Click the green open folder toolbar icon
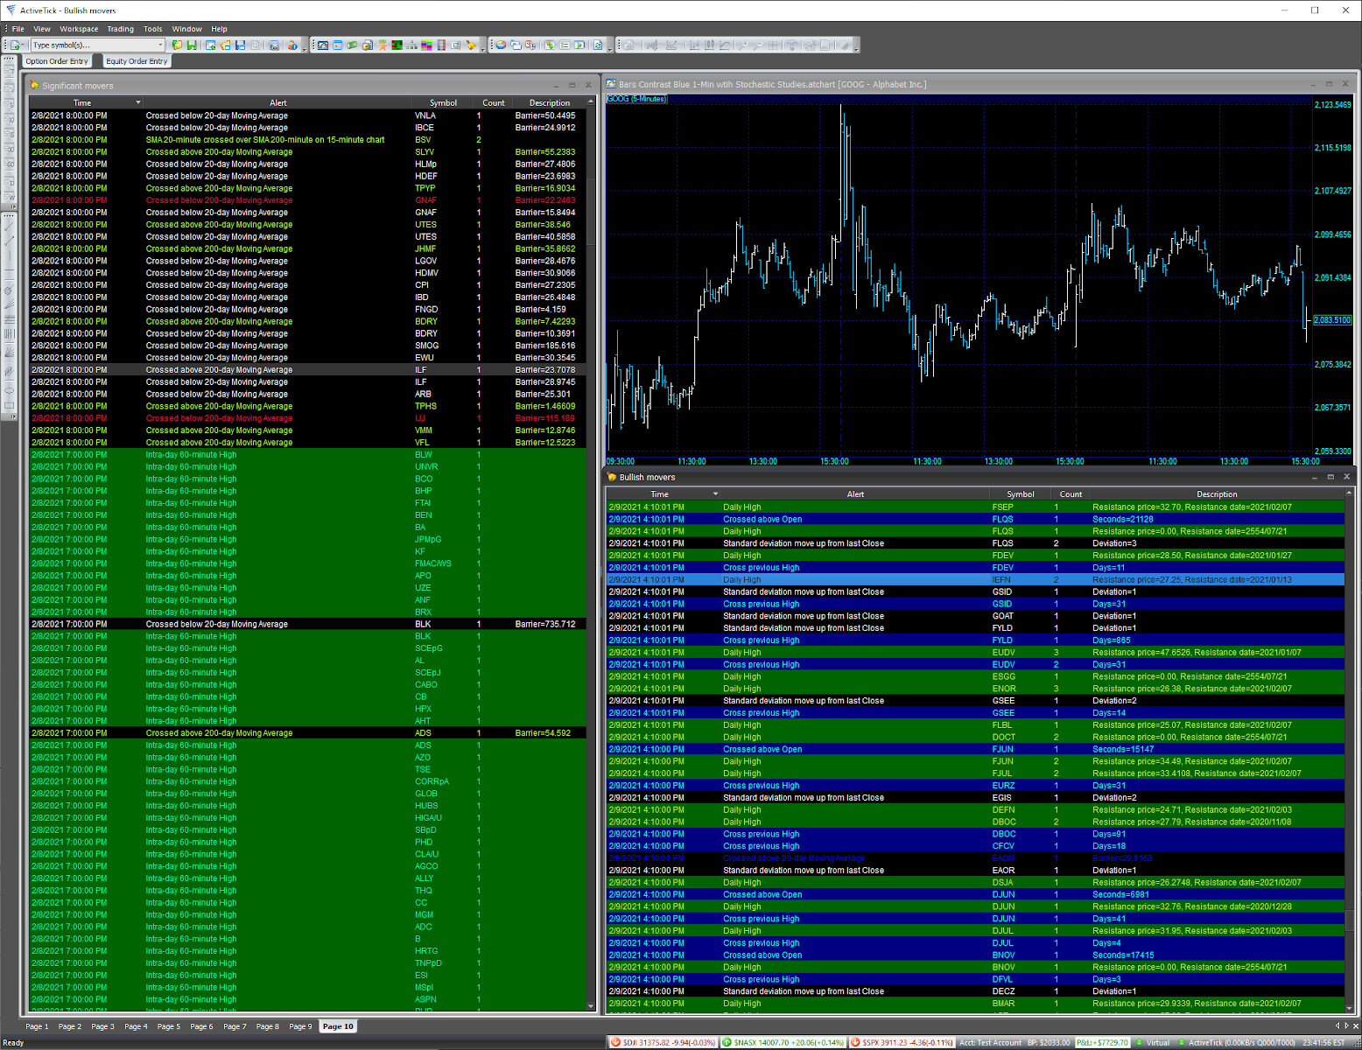The image size is (1362, 1050). point(177,45)
